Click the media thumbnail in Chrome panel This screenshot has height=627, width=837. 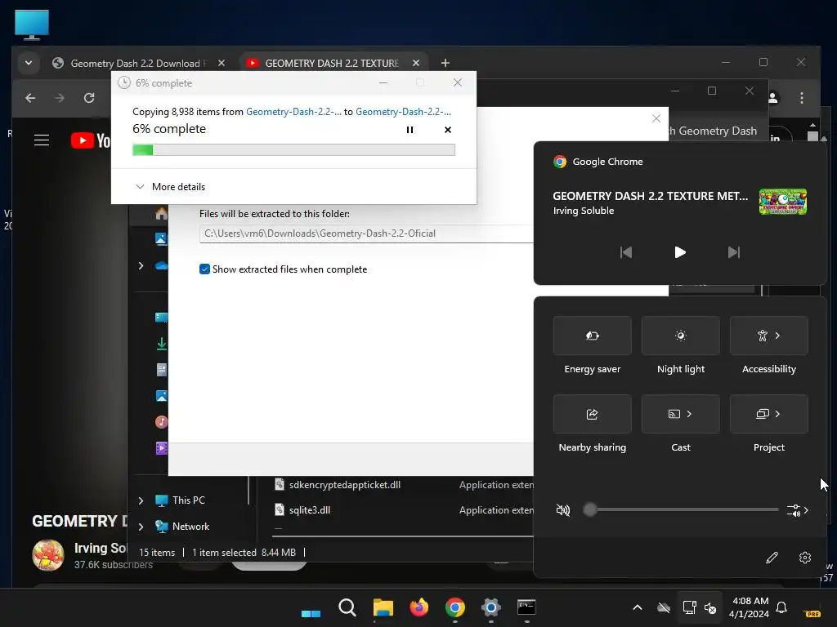[782, 202]
